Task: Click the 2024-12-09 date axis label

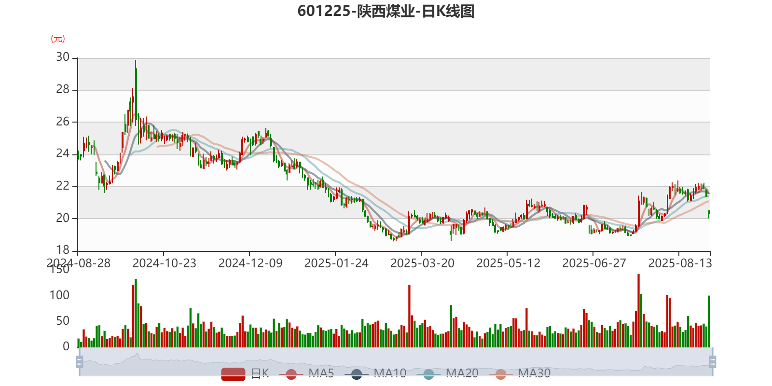Action: click(250, 263)
